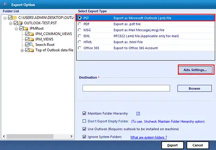
Task: Select the PDF export radio button
Action: [x=80, y=24]
